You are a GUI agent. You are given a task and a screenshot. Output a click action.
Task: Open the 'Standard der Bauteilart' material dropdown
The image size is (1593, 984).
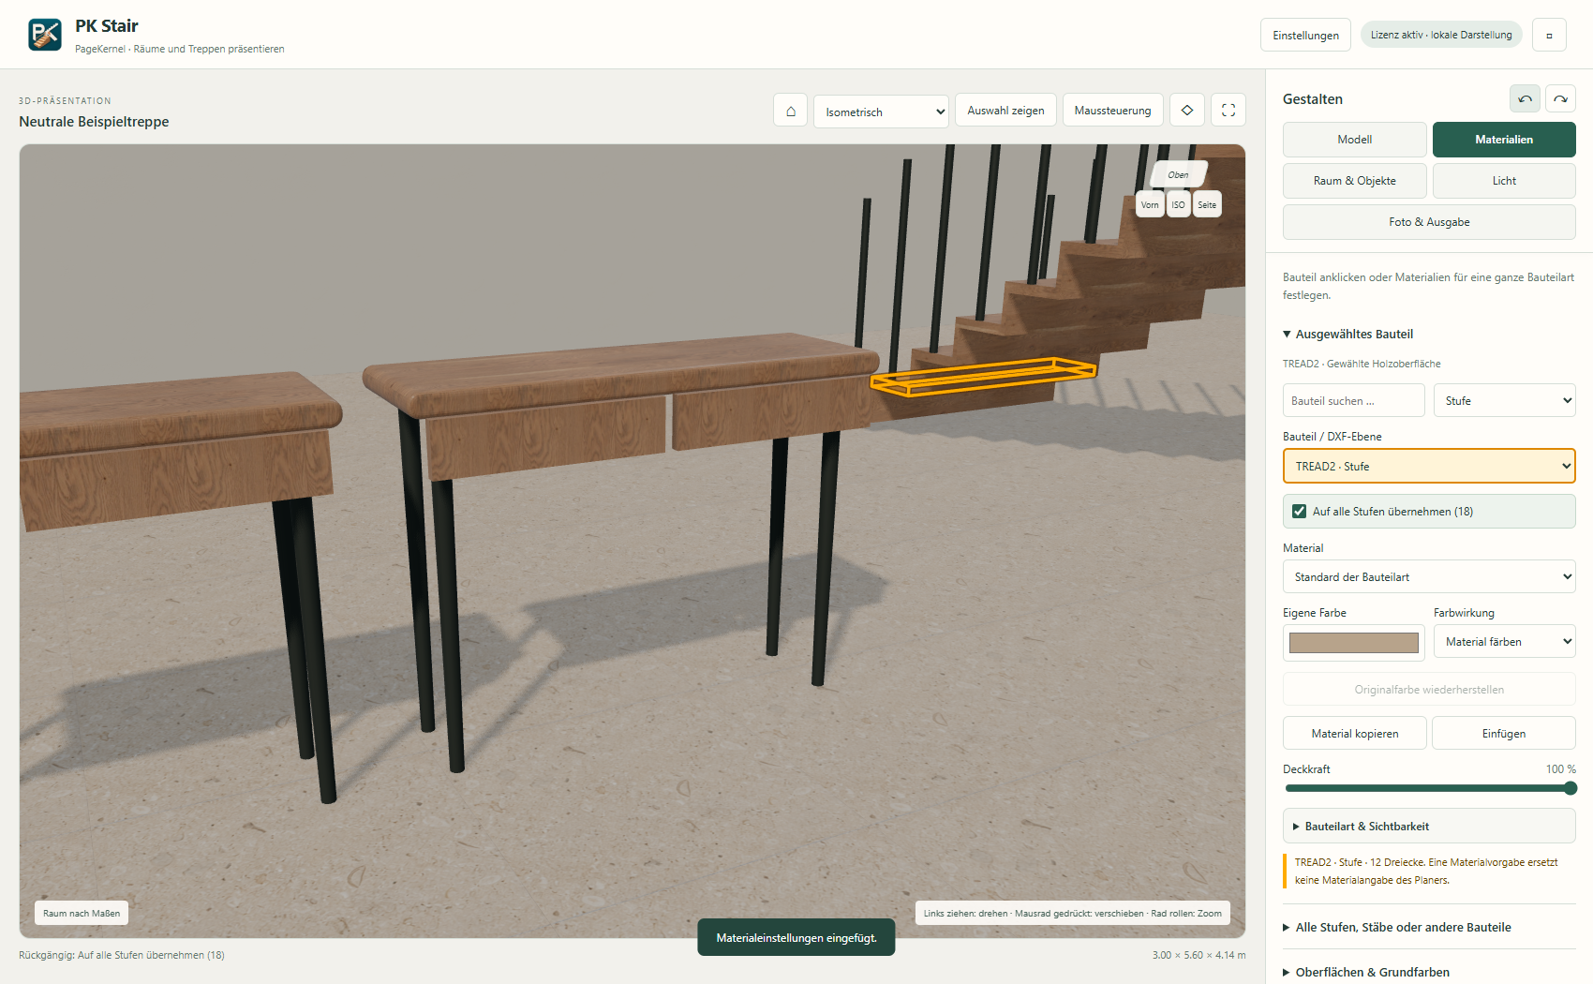[1429, 576]
